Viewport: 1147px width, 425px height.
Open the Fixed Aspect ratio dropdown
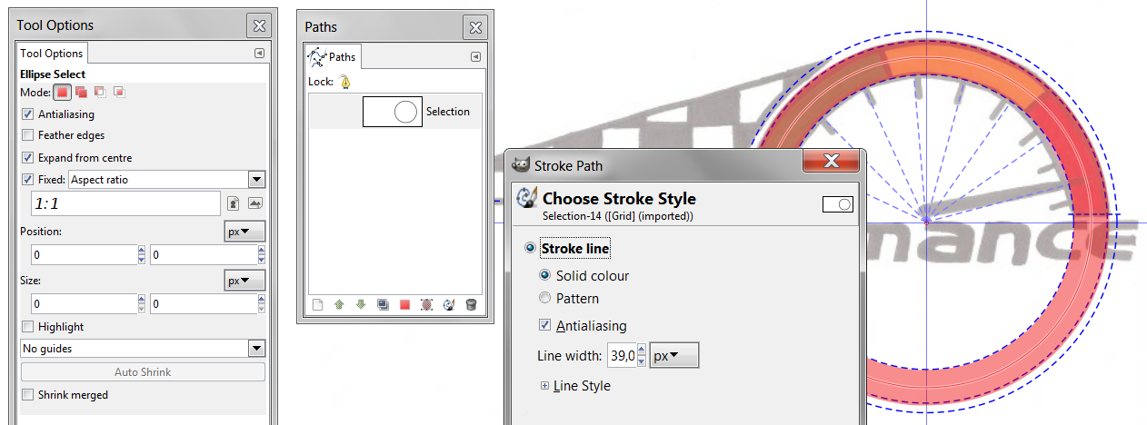click(x=255, y=180)
